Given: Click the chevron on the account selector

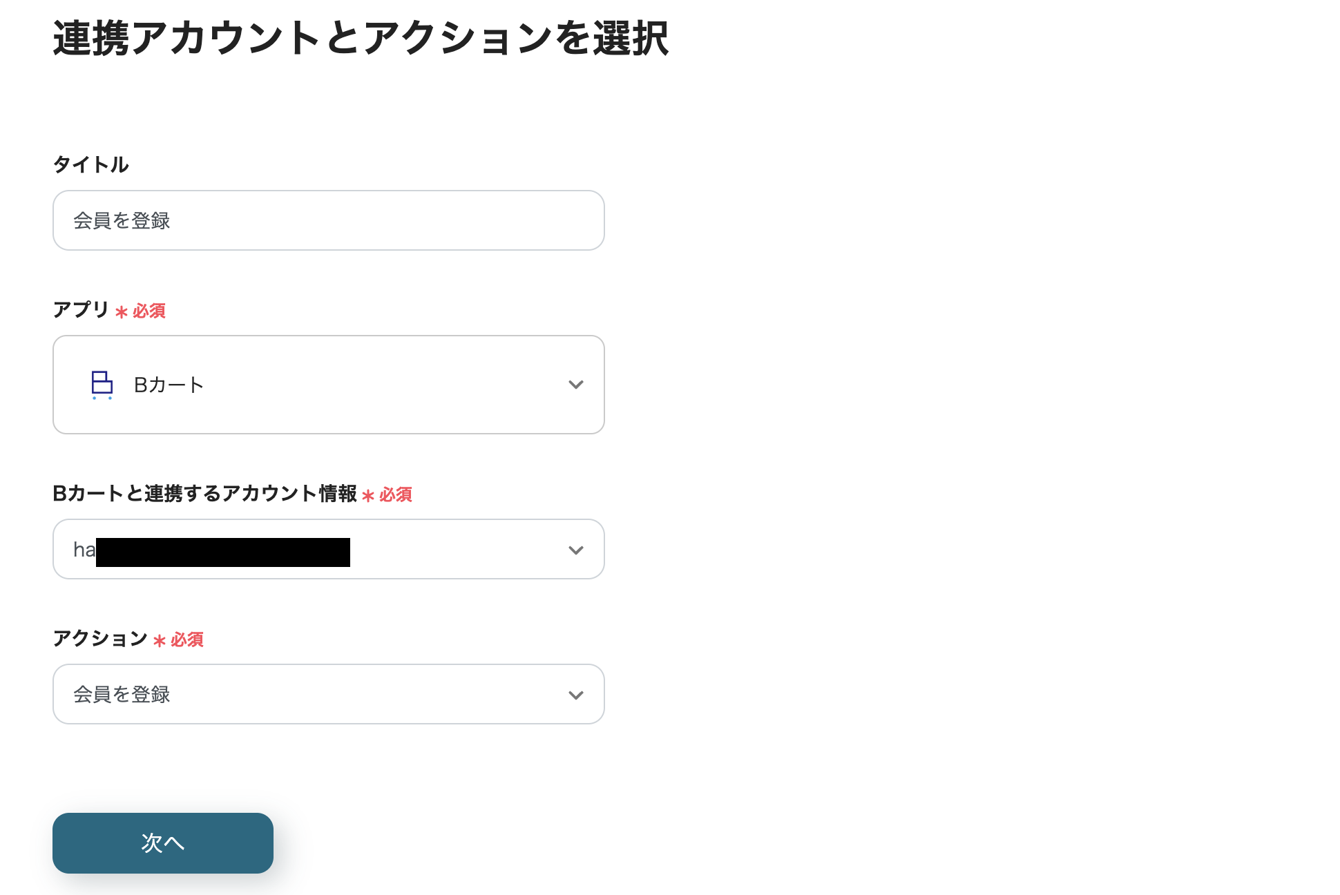Looking at the screenshot, I should pos(575,550).
